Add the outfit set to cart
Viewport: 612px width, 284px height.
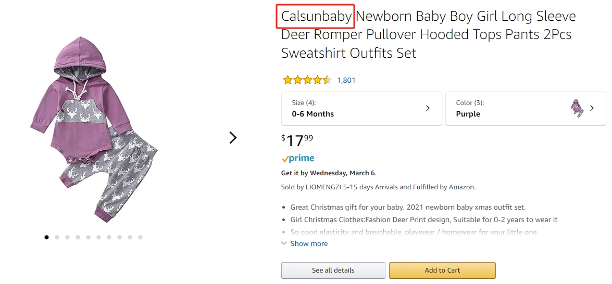442,270
